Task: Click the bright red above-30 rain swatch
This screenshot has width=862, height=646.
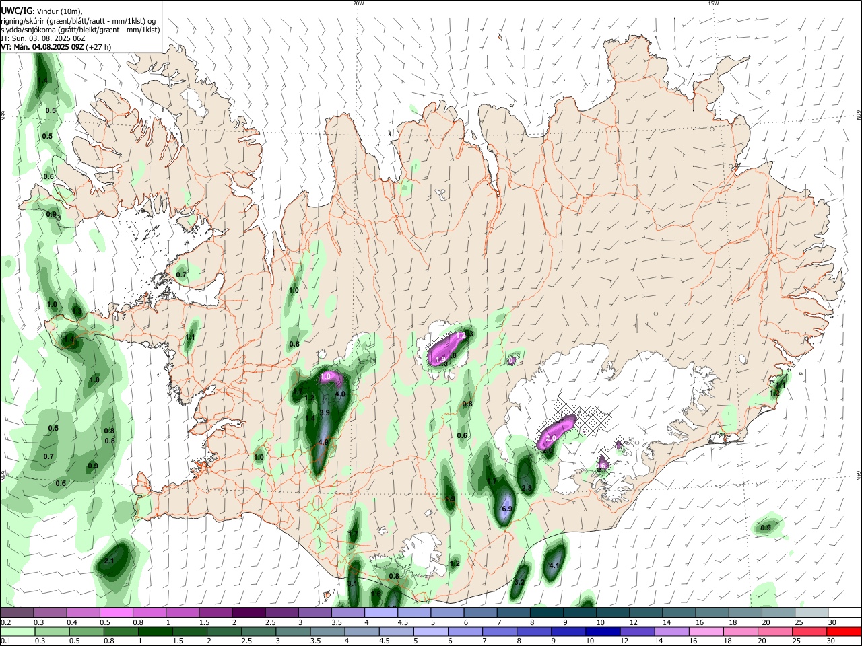Action: click(844, 631)
